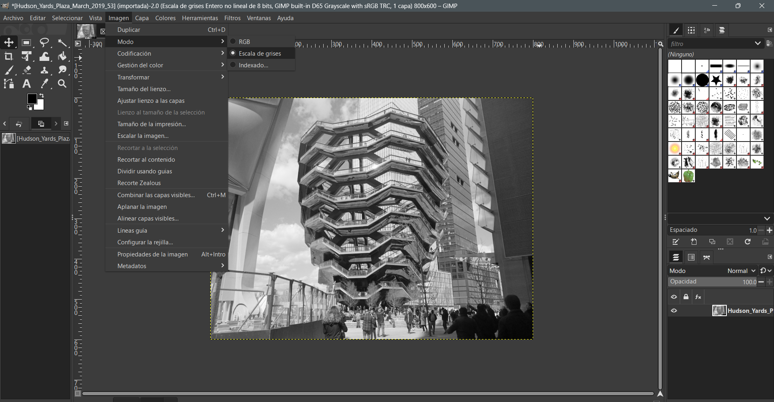This screenshot has height=402, width=774.
Task: Expand the brush filtro dropdown
Action: pyautogui.click(x=757, y=44)
